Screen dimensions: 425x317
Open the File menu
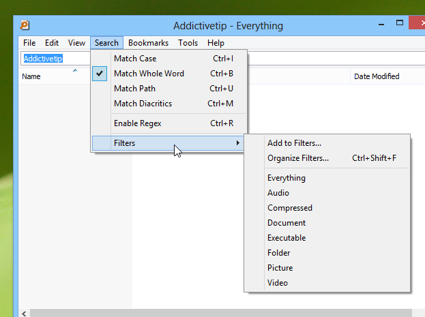point(29,43)
